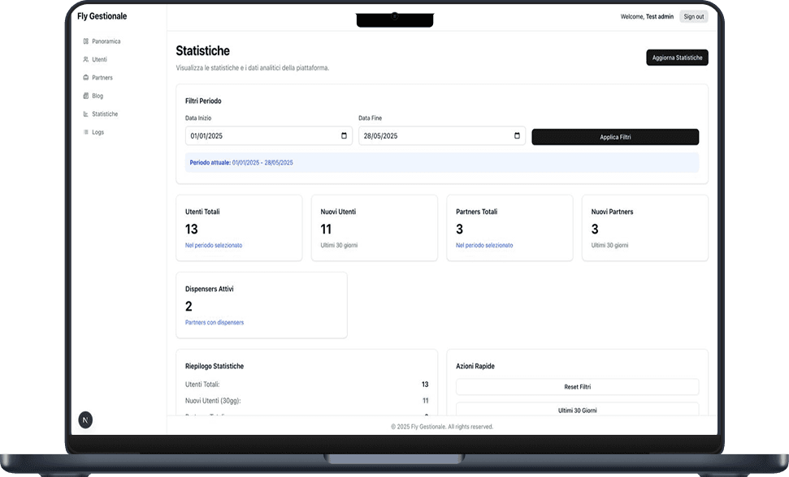The width and height of the screenshot is (789, 477).
Task: Click the Fly Gestionale logo title
Action: 102,16
